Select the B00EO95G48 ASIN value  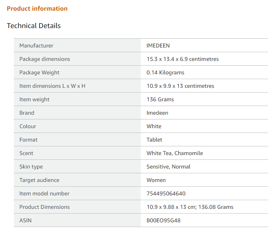click(164, 220)
